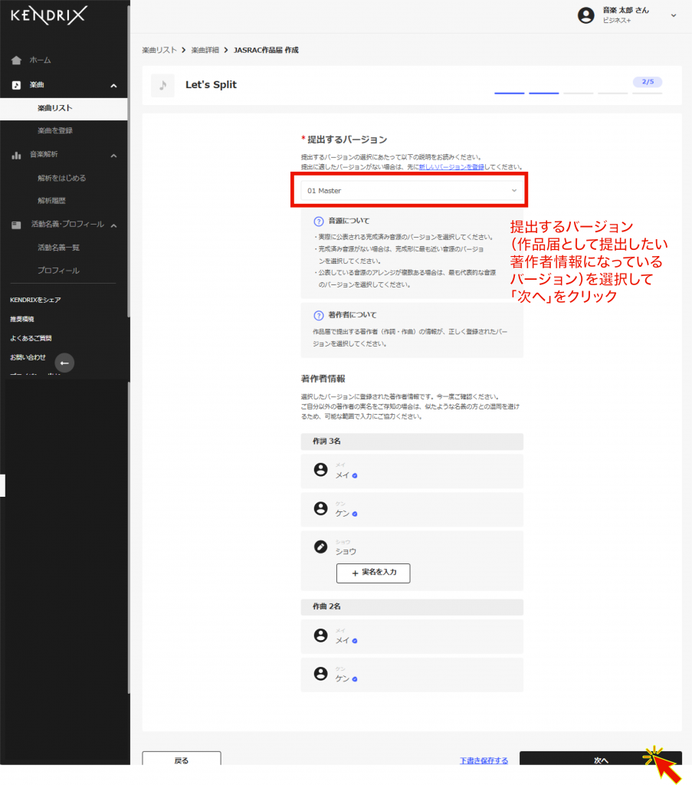Click the ＋実名を入力 button
The height and width of the screenshot is (785, 692).
click(x=373, y=573)
